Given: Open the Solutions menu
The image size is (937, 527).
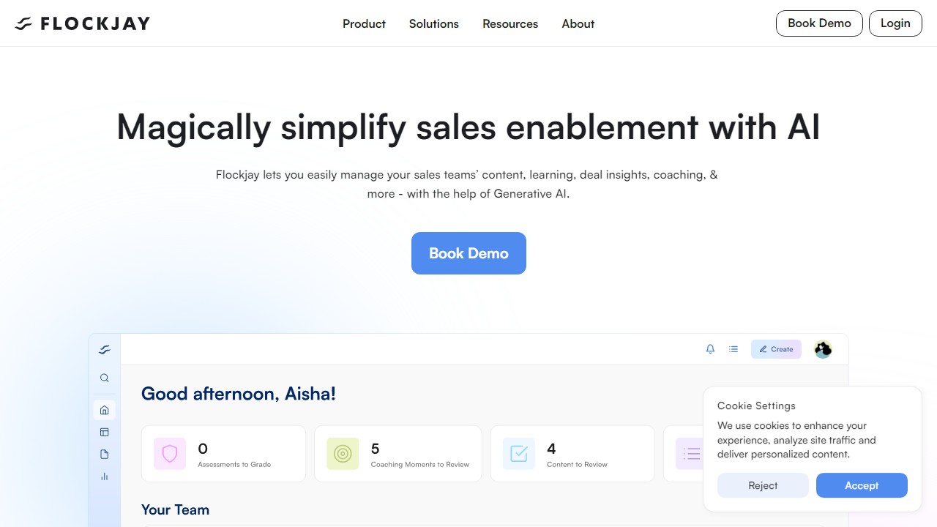Looking at the screenshot, I should pyautogui.click(x=434, y=23).
